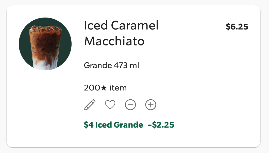Click the $4 Iced Grande offer text
Image resolution: width=269 pixels, height=153 pixels.
[113, 125]
